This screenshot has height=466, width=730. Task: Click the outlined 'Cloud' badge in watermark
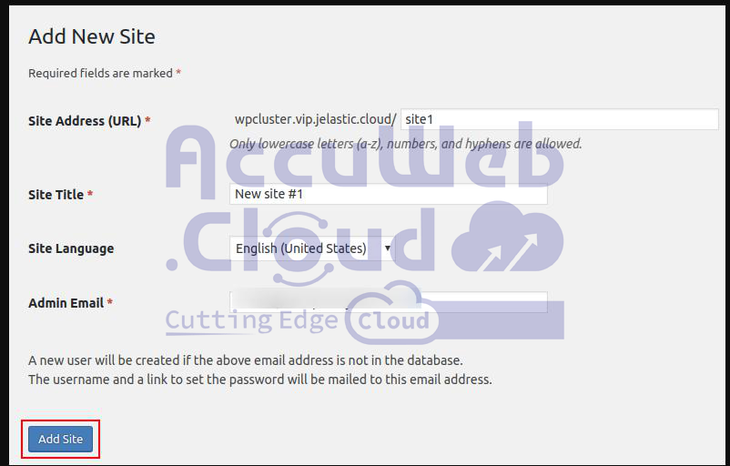coord(393,320)
